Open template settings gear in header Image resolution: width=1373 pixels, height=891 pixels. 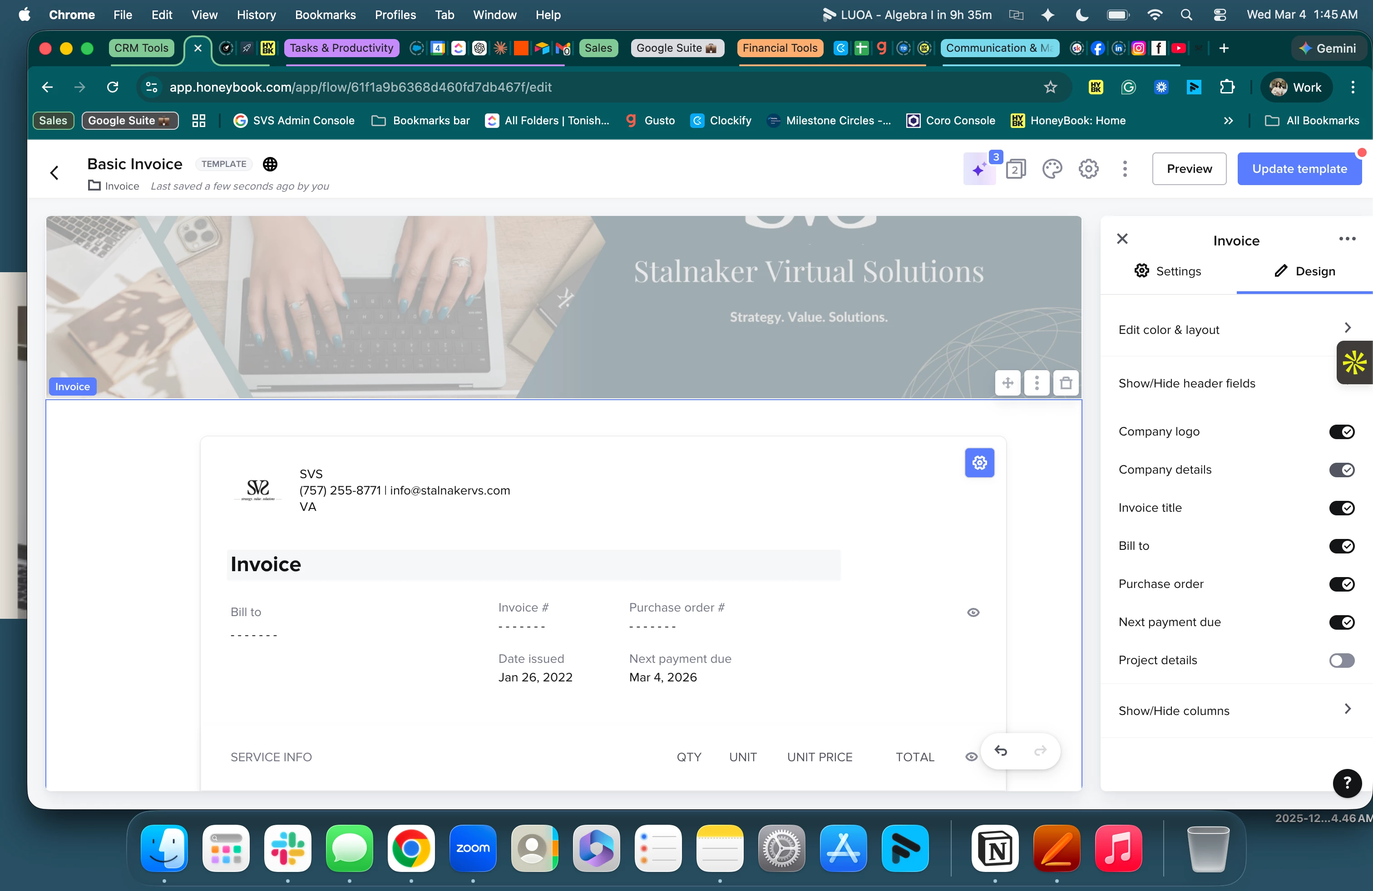(1088, 169)
